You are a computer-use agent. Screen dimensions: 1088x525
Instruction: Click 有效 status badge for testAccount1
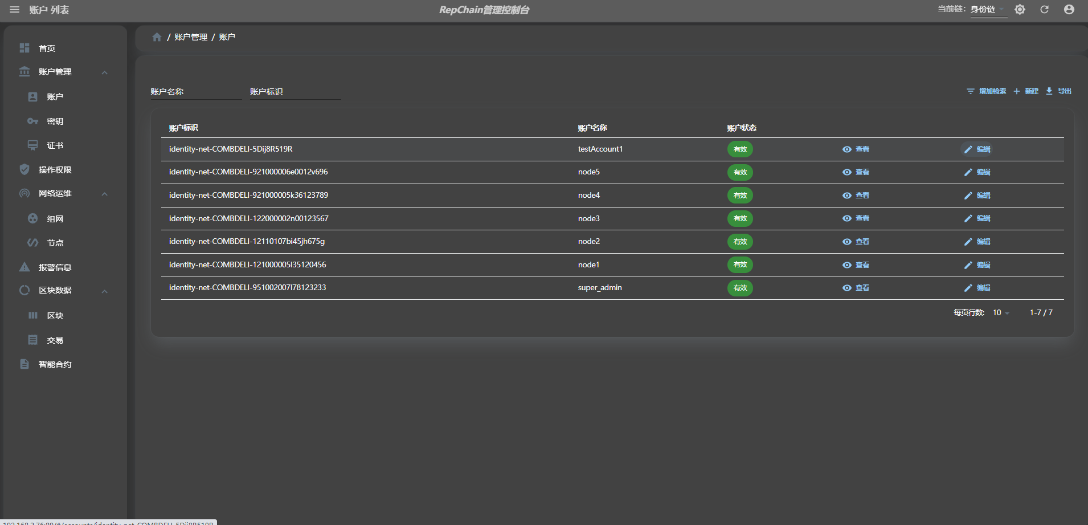(740, 149)
